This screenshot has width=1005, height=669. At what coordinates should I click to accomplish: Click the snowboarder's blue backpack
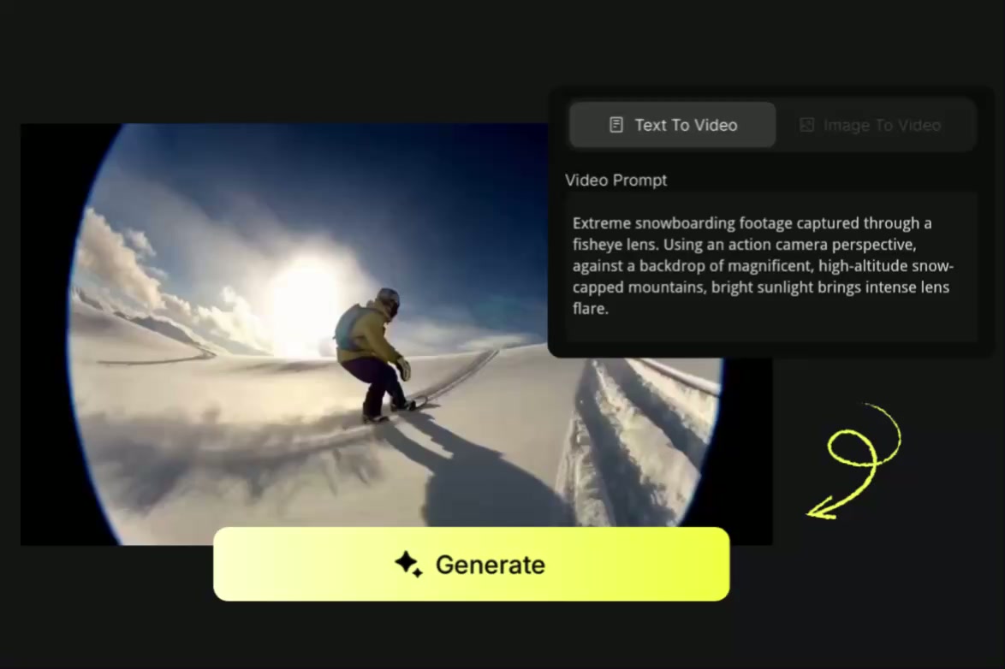click(x=348, y=329)
